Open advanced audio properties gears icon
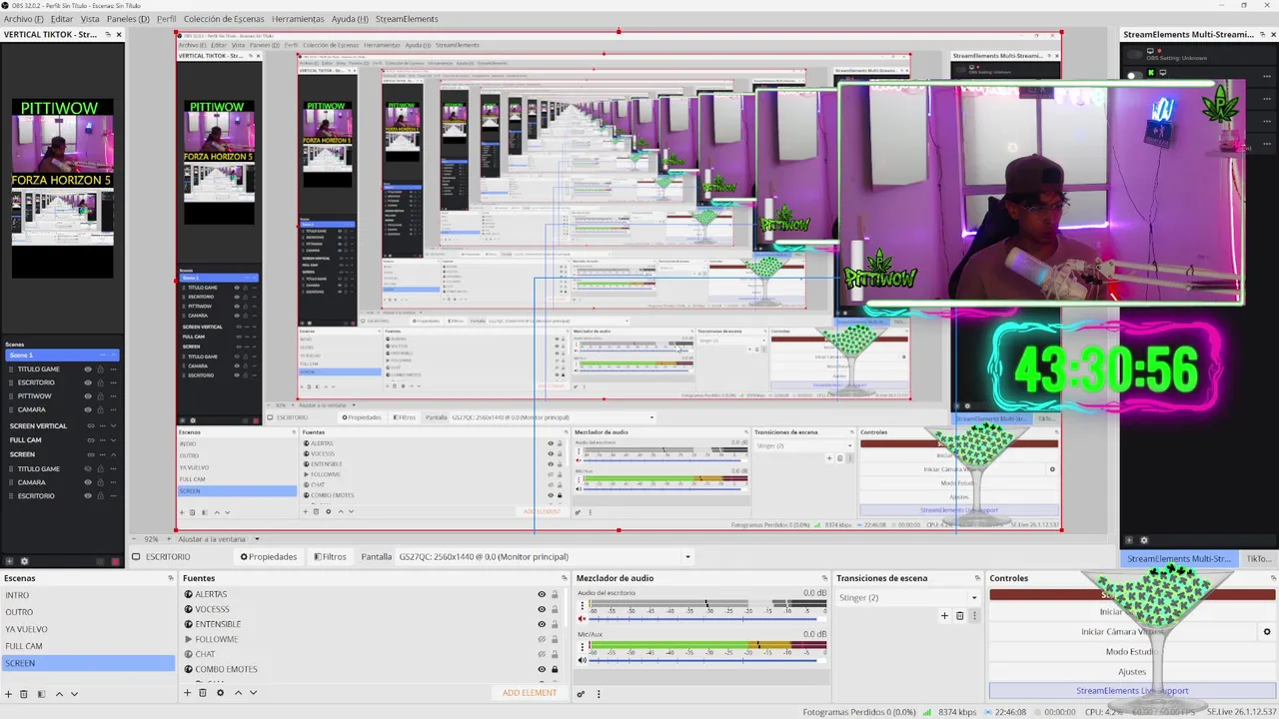 point(581,693)
